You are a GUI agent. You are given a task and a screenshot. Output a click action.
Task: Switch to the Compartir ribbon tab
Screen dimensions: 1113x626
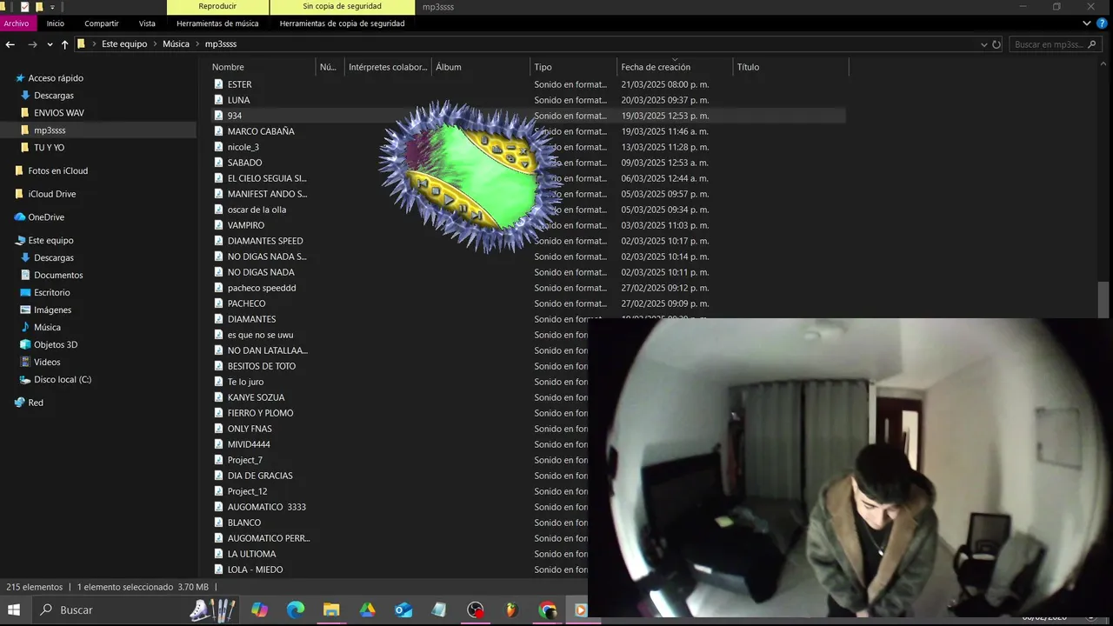click(x=102, y=23)
